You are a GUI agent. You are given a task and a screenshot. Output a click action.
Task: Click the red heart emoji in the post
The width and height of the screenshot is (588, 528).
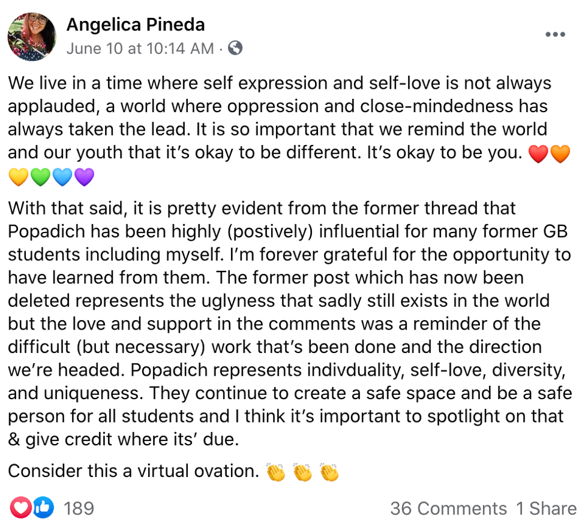point(537,154)
